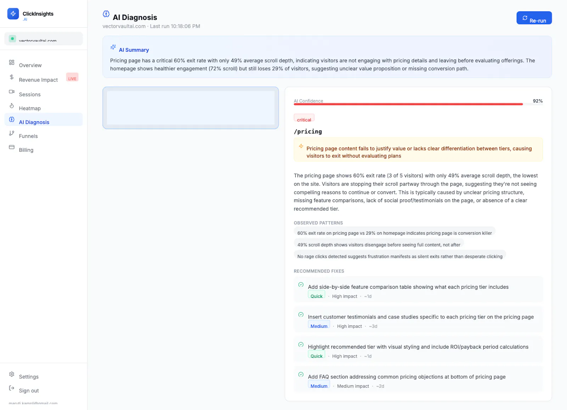Click the Billing card icon
The image size is (567, 410).
[12, 147]
